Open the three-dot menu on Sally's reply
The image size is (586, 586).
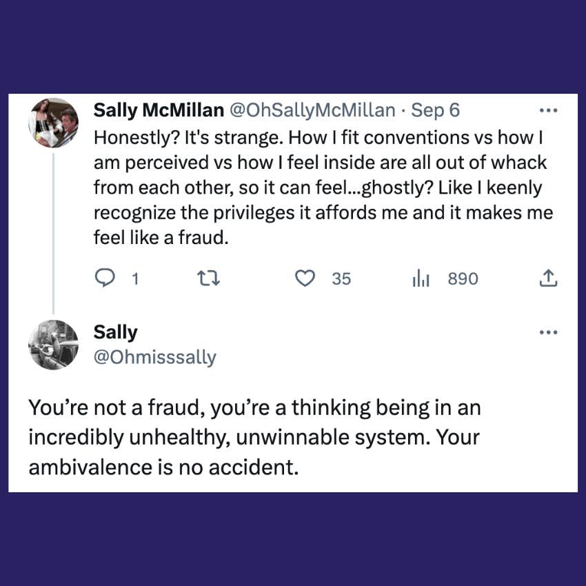(x=549, y=332)
